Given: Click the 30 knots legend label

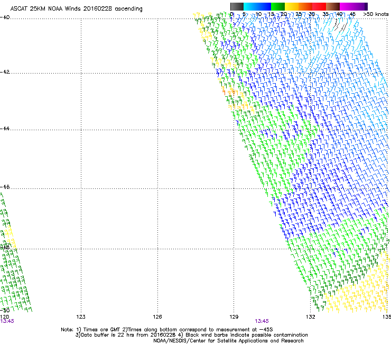Looking at the screenshot, I should point(312,14).
